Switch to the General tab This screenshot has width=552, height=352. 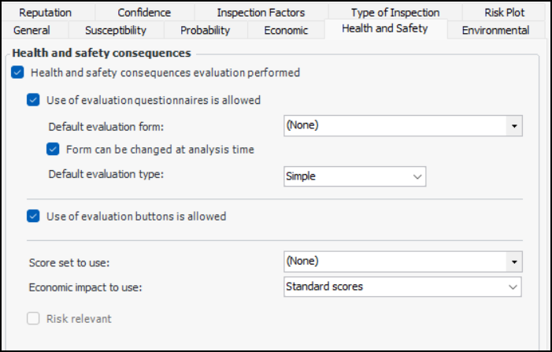(x=32, y=31)
